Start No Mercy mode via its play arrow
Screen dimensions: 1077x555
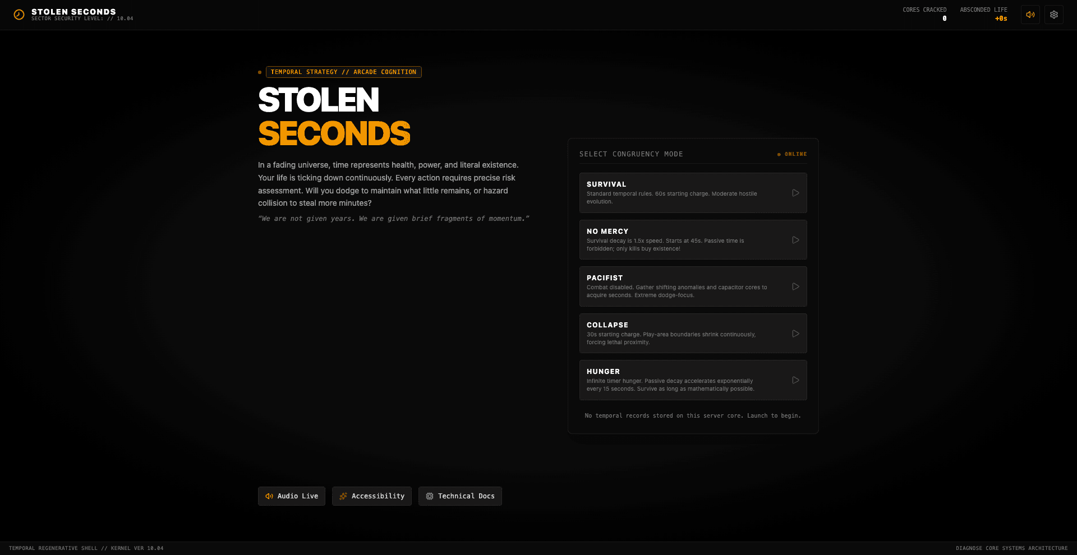(x=795, y=240)
